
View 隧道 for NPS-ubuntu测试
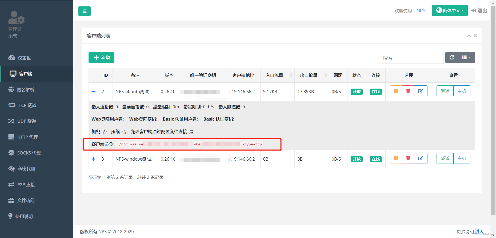click(445, 91)
